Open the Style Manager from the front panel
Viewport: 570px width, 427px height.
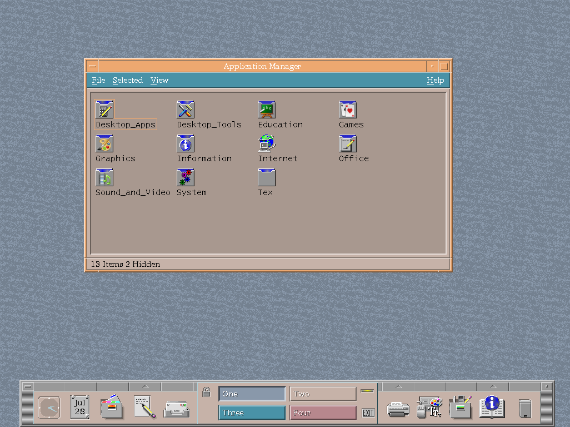tap(429, 407)
